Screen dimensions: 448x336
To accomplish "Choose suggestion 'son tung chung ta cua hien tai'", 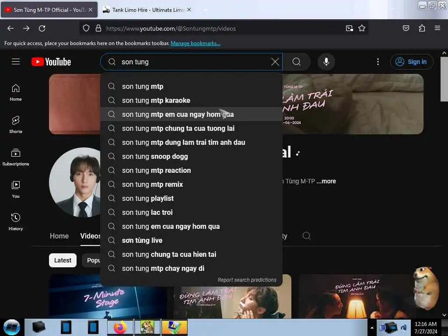I will pyautogui.click(x=192, y=254).
